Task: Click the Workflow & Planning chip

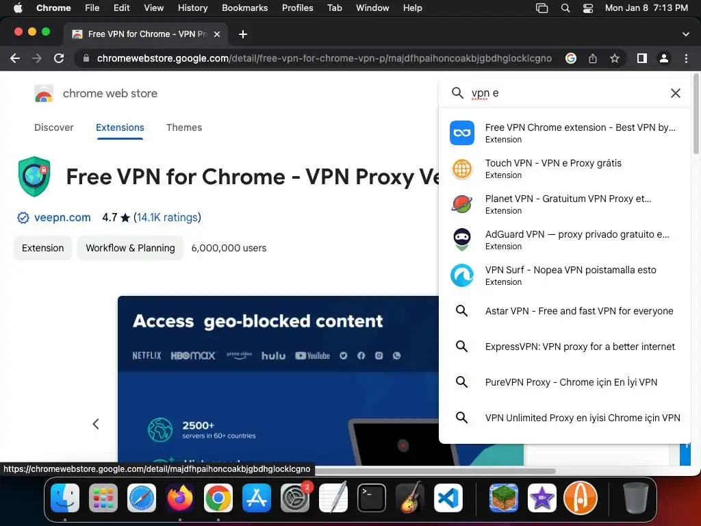Action: (x=130, y=248)
